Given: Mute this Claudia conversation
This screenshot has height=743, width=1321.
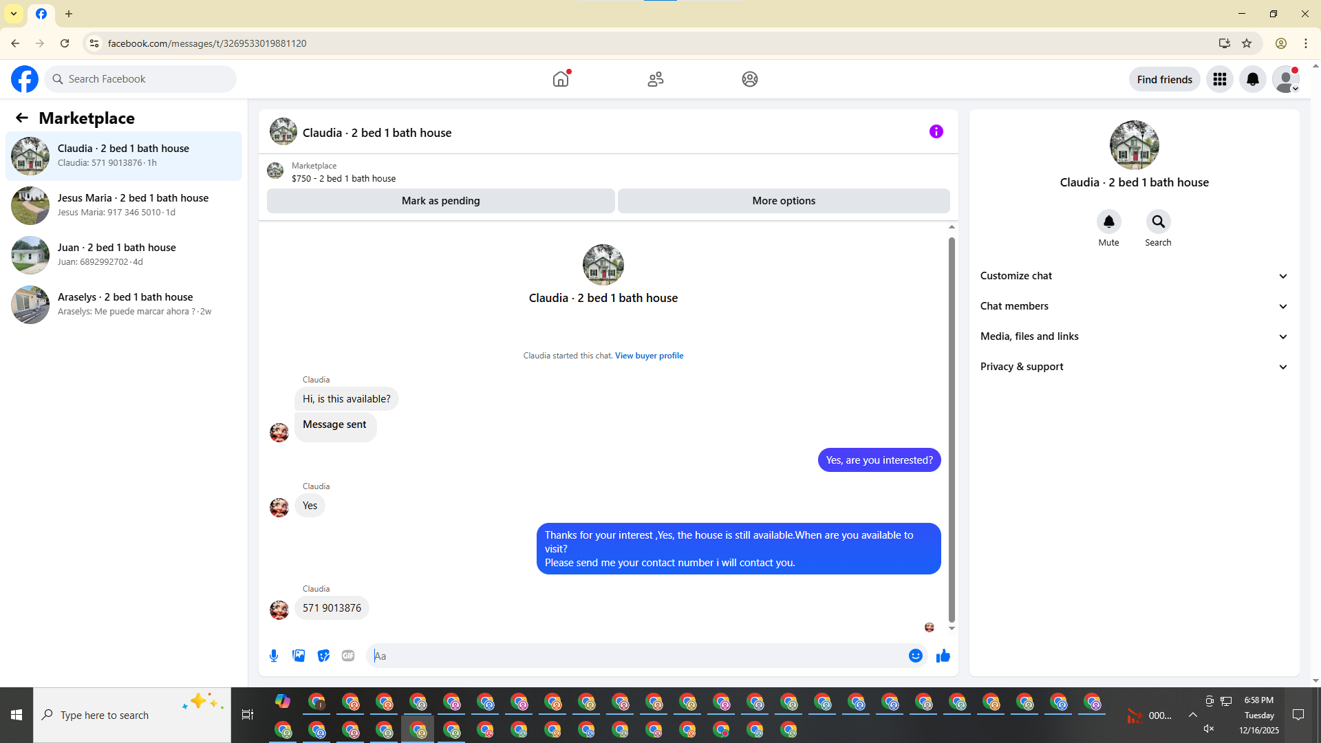Looking at the screenshot, I should (1109, 222).
